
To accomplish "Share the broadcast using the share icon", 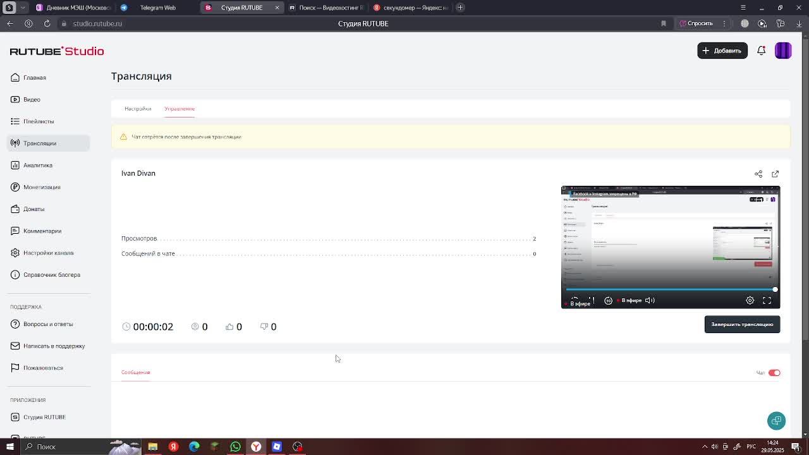I will click(x=758, y=174).
